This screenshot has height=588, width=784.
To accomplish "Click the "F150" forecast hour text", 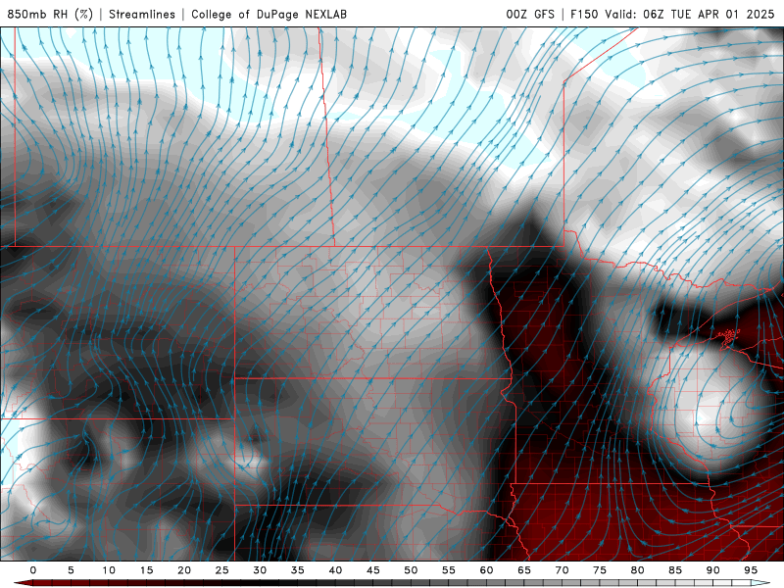I will [x=584, y=14].
